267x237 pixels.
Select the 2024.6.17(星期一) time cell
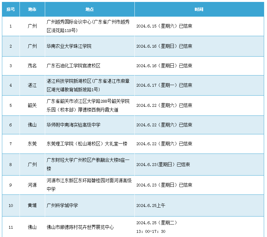point(164,85)
